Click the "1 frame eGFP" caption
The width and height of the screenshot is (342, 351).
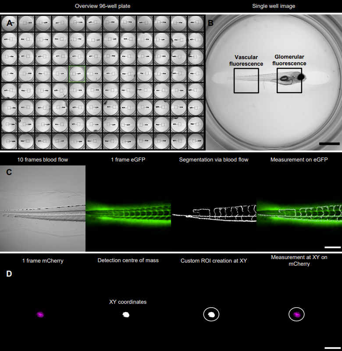click(128, 160)
